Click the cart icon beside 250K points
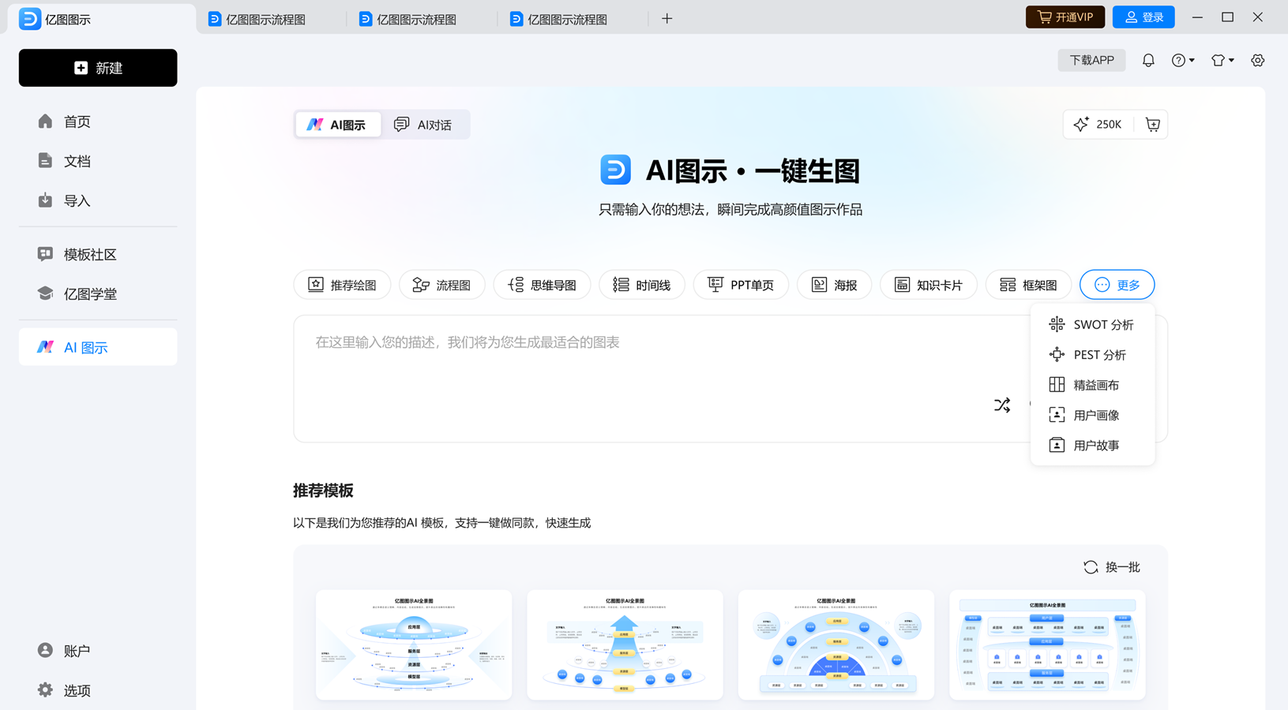Image resolution: width=1288 pixels, height=710 pixels. [1152, 124]
